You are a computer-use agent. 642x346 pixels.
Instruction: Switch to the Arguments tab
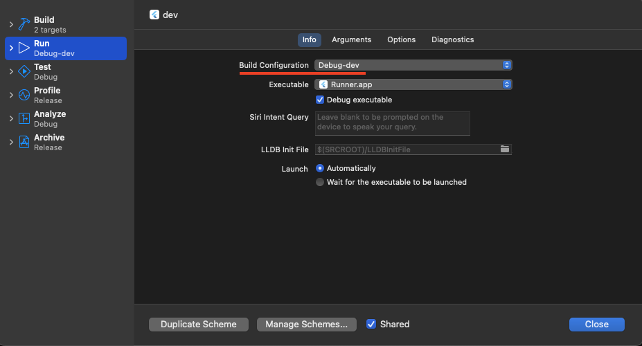click(x=351, y=39)
